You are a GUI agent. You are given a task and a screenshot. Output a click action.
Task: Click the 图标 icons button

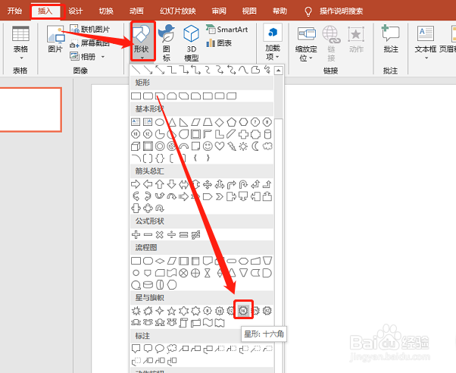167,42
